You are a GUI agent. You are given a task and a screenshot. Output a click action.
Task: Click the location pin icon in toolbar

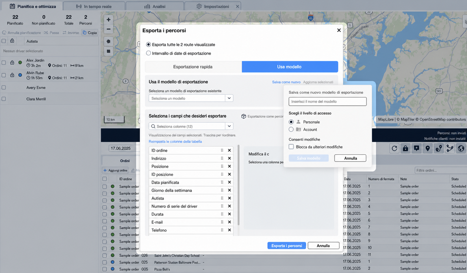428,148
